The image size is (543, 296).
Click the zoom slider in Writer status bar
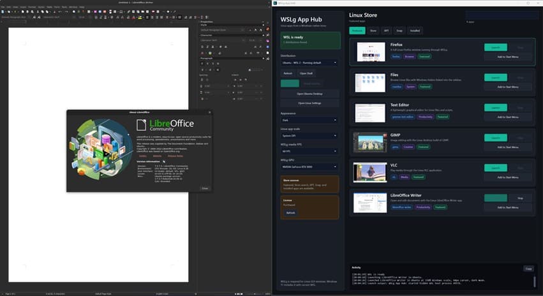[255, 294]
